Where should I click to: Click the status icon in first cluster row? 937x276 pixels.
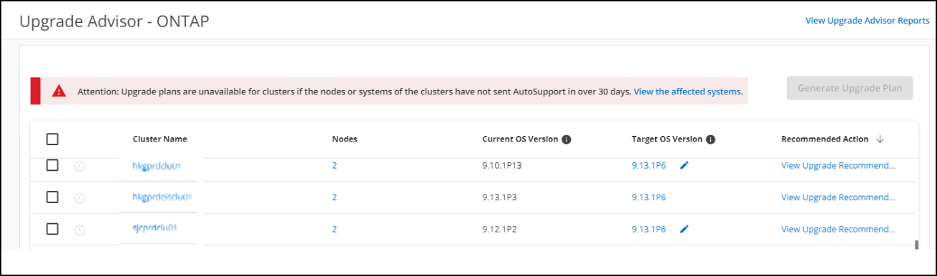pos(80,166)
